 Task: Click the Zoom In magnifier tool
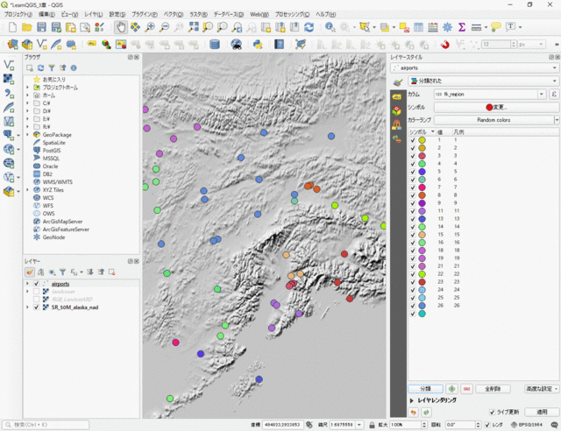150,27
